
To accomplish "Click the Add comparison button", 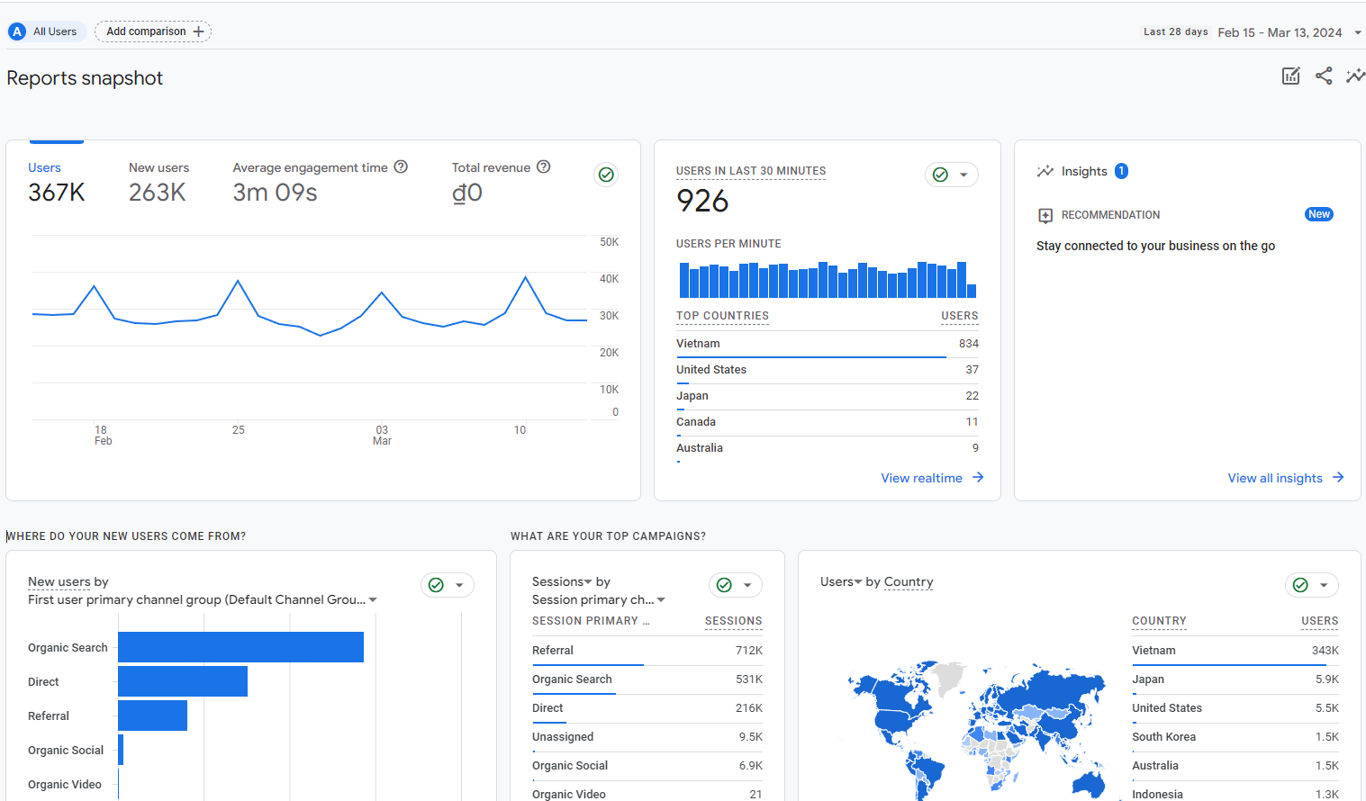I will tap(153, 31).
